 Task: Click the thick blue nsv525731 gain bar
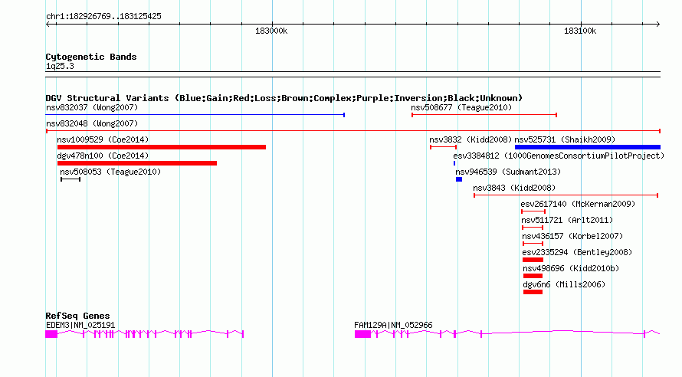tap(588, 147)
